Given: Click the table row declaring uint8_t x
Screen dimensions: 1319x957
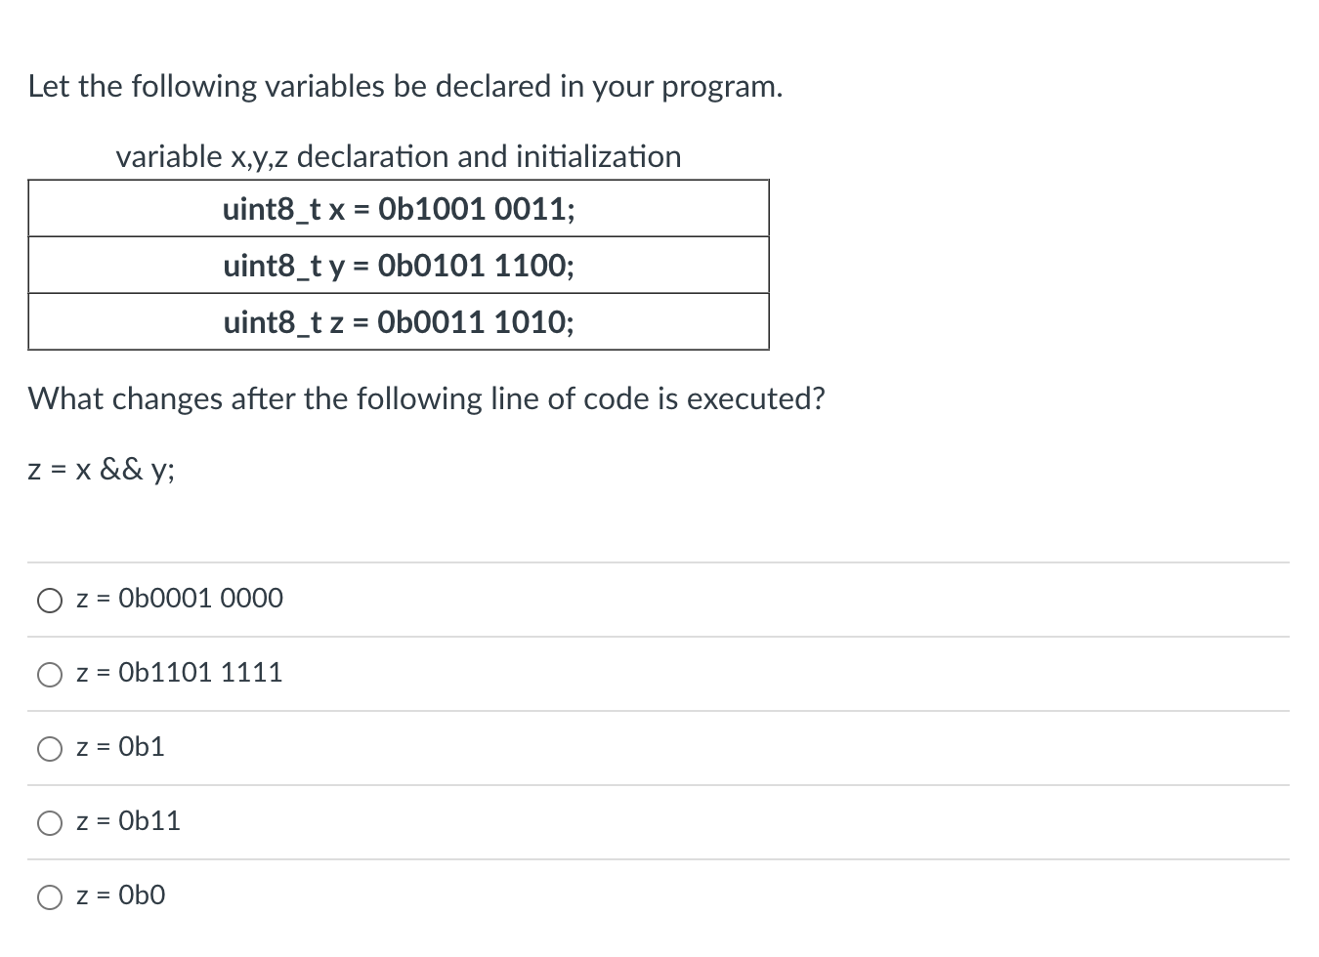Looking at the screenshot, I should [399, 209].
